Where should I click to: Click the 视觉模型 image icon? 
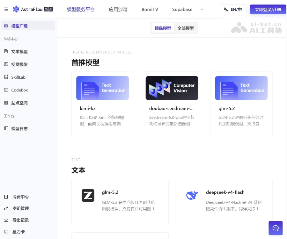6,64
